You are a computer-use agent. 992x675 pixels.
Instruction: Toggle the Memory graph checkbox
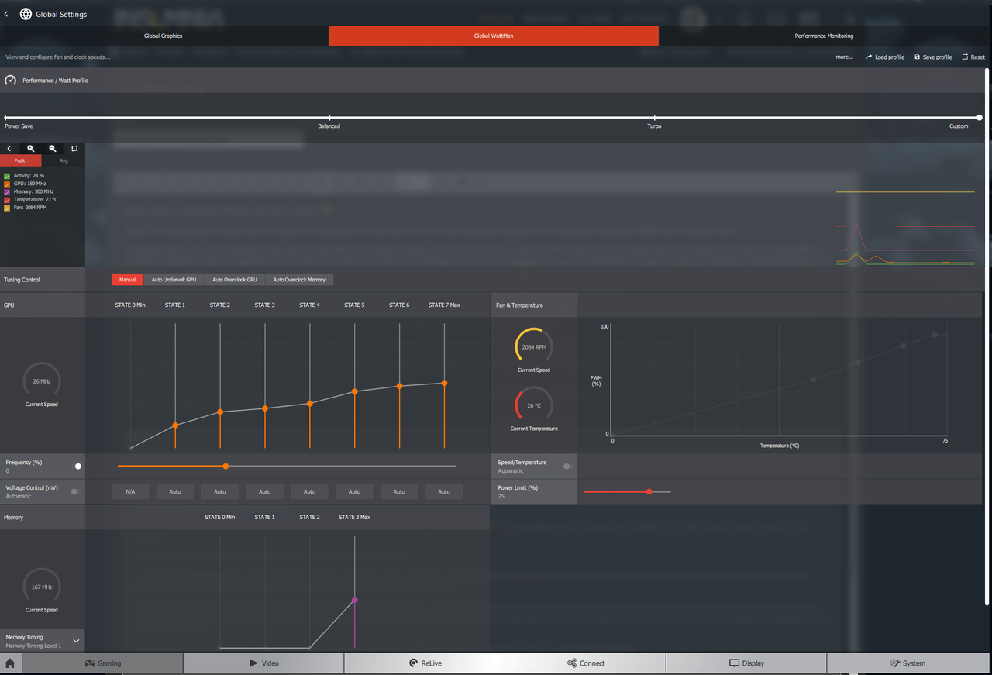[7, 191]
